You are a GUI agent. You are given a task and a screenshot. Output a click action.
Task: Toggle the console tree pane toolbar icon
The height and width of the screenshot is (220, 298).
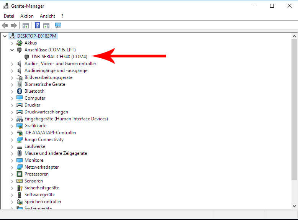[25, 25]
